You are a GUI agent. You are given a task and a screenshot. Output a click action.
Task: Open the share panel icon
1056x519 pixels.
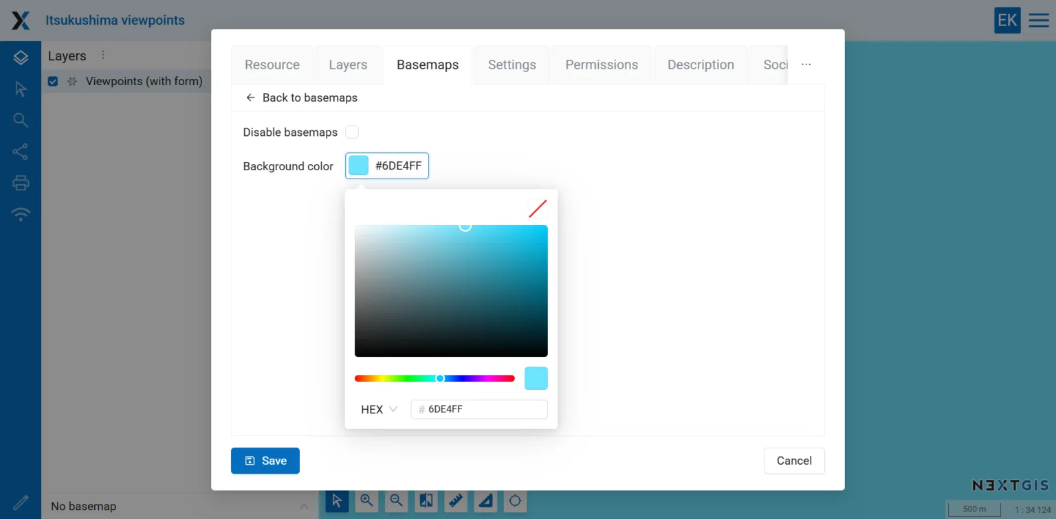click(21, 152)
